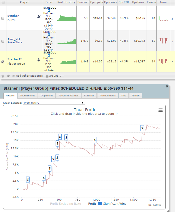Click the Alex_Vol form mini chart
This screenshot has width=175, height=212.
click(163, 41)
